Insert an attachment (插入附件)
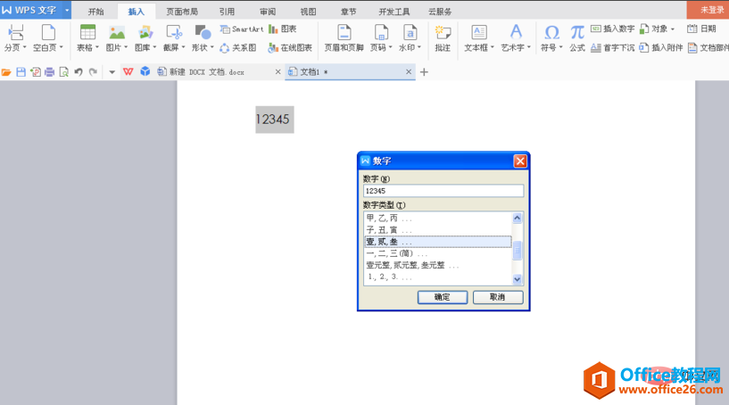This screenshot has height=405, width=729. pos(661,47)
